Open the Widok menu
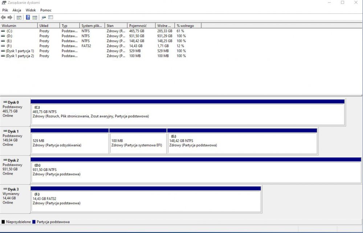The width and height of the screenshot is (363, 233). (x=30, y=10)
